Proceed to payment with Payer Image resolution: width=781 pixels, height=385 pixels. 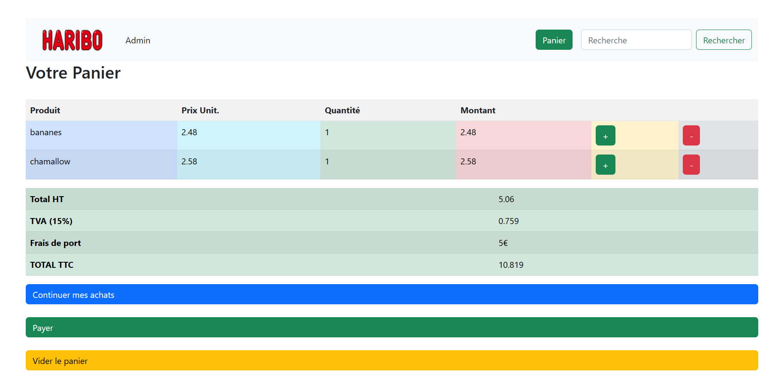tap(392, 327)
